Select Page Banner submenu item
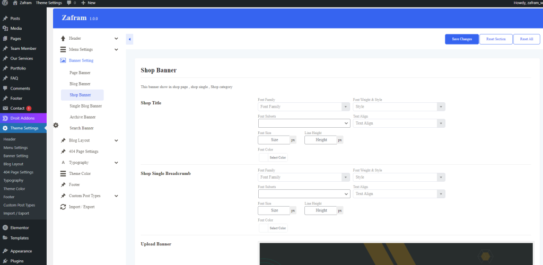This screenshot has height=265, width=543. point(80,73)
